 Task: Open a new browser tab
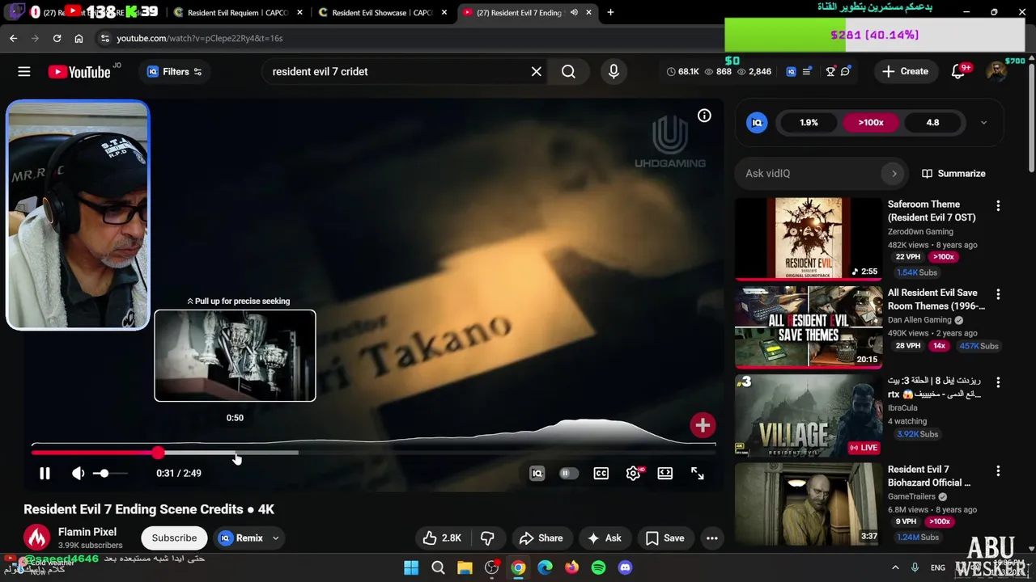point(610,12)
